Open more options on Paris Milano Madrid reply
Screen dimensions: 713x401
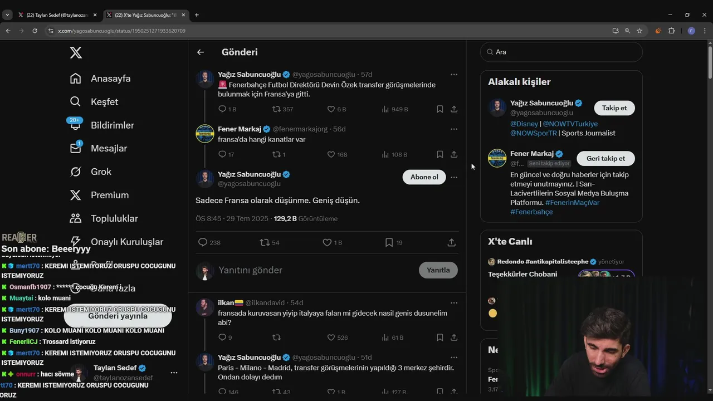pos(454,358)
